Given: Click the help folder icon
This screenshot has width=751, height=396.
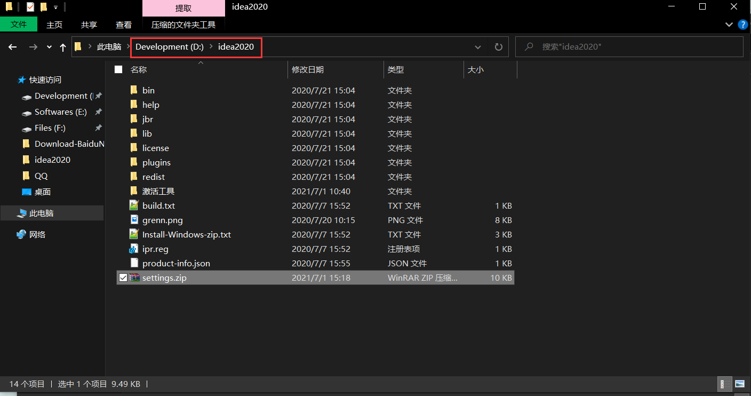Looking at the screenshot, I should pos(134,105).
